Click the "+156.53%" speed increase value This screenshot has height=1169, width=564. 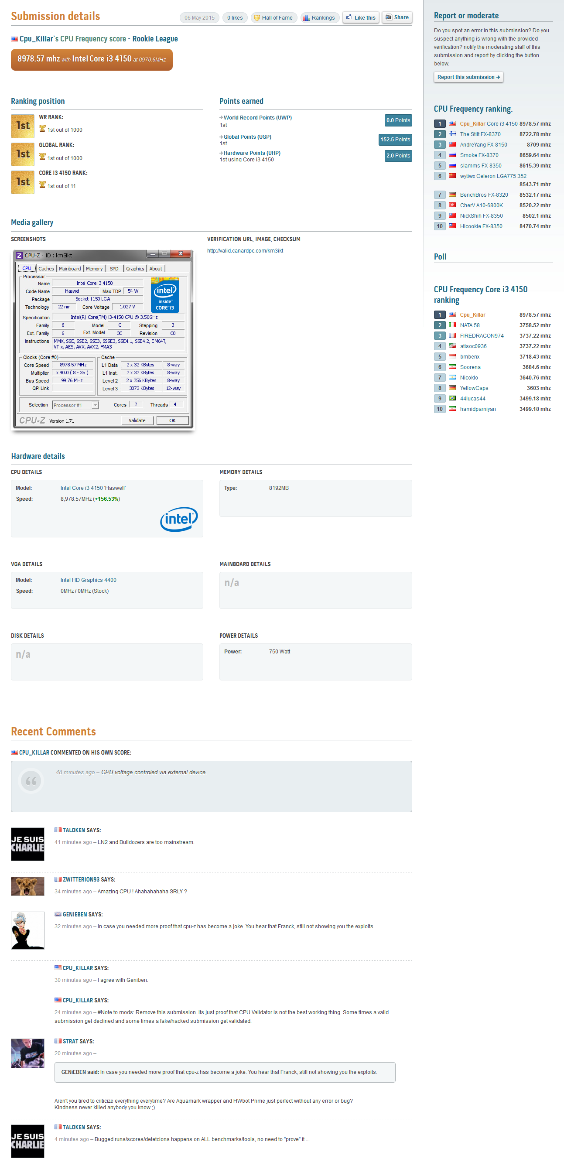tap(106, 499)
